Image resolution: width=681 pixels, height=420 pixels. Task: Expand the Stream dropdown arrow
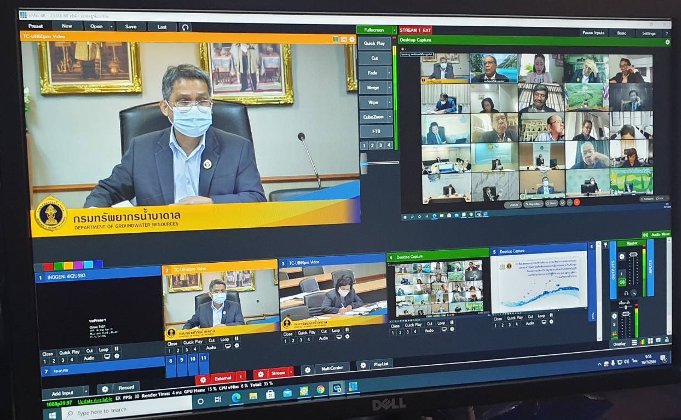pyautogui.click(x=291, y=372)
